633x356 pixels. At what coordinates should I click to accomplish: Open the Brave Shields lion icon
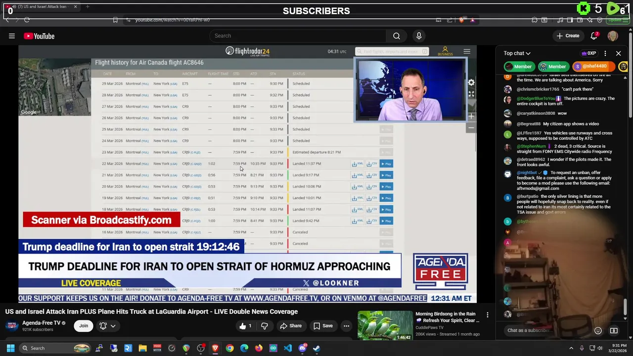click(x=461, y=20)
